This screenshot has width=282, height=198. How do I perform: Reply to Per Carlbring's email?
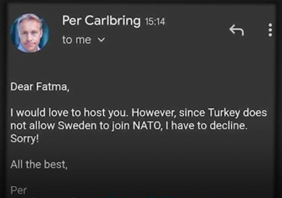pos(236,30)
